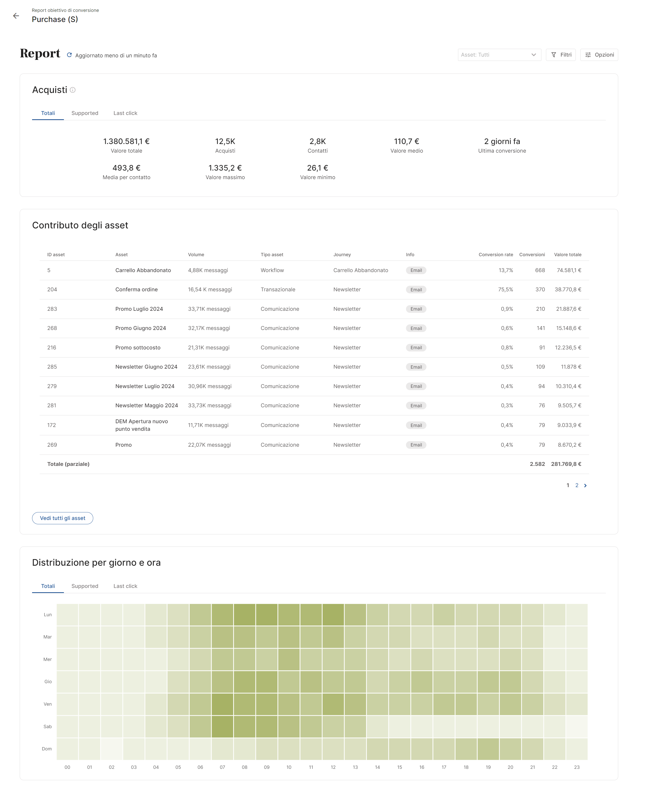647x785 pixels.
Task: Click heatmap cell Dom at hour 19
Action: click(489, 749)
